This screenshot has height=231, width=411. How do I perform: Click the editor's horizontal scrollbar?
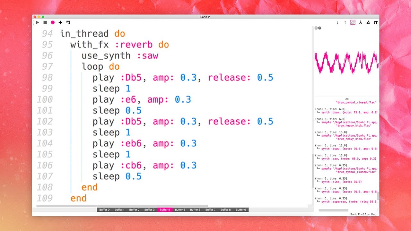pyautogui.click(x=122, y=206)
